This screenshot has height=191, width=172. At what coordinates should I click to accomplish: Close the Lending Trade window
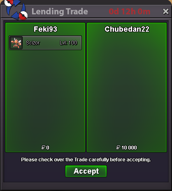(165, 12)
